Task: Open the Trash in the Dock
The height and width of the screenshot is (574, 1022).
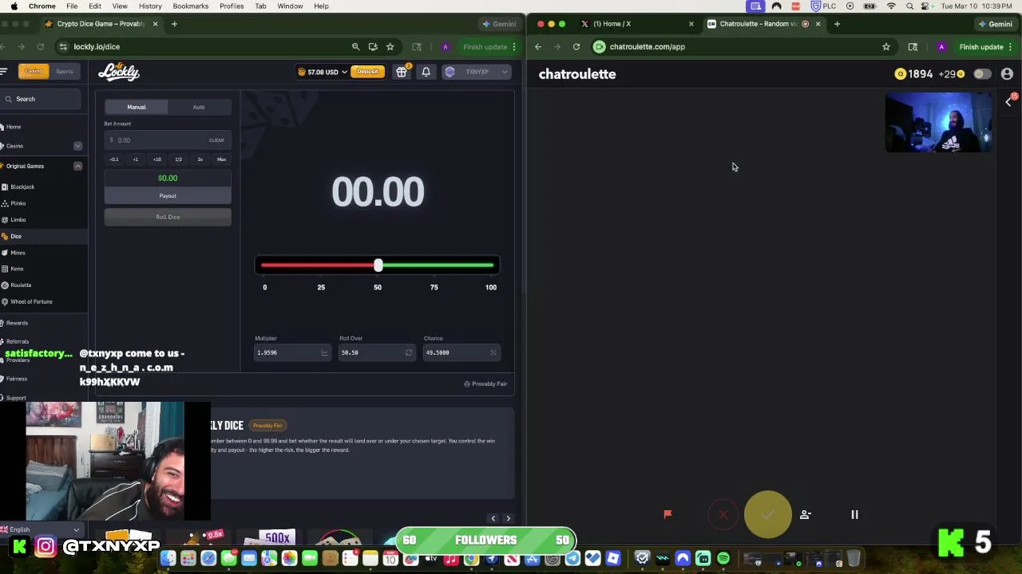Action: point(854,559)
